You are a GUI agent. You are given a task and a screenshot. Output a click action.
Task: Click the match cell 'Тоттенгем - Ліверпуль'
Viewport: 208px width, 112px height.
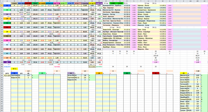click(113, 25)
